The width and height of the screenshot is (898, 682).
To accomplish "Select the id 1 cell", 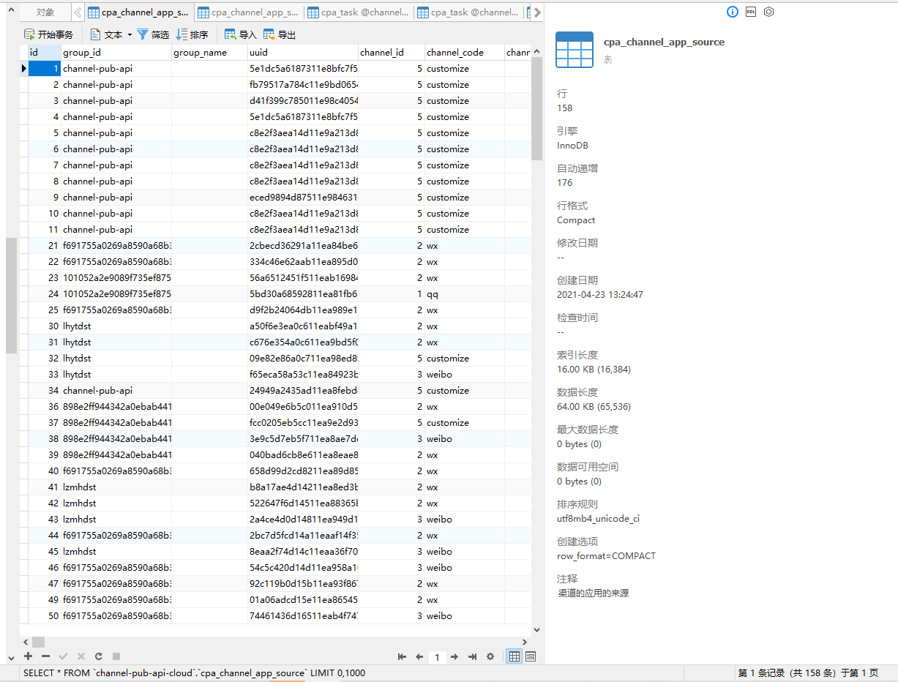I will (44, 69).
